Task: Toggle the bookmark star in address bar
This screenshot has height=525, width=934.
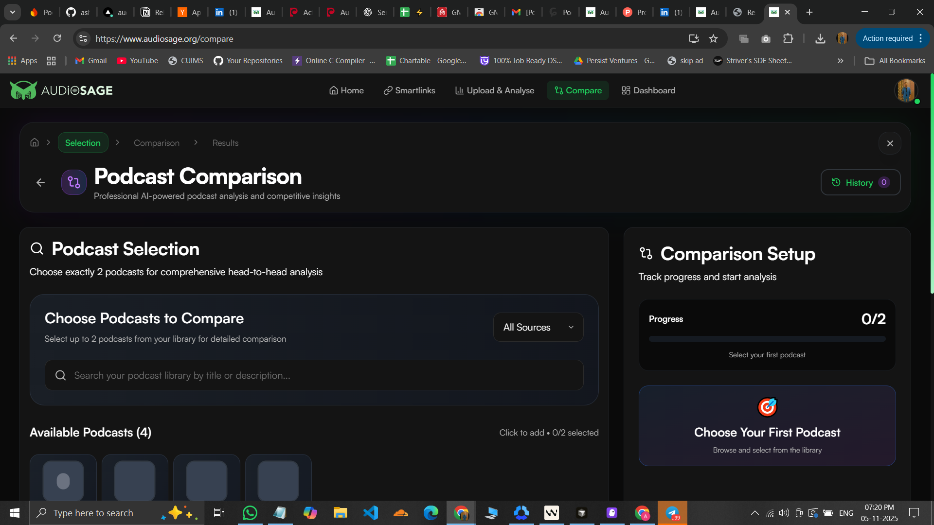Action: coord(714,38)
